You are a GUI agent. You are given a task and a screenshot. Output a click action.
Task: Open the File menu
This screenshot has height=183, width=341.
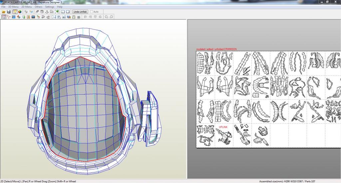click(3, 7)
